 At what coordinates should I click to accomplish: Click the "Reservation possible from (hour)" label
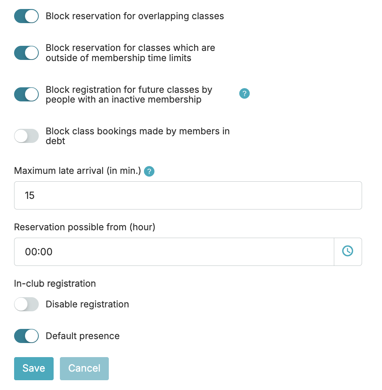[x=85, y=227]
